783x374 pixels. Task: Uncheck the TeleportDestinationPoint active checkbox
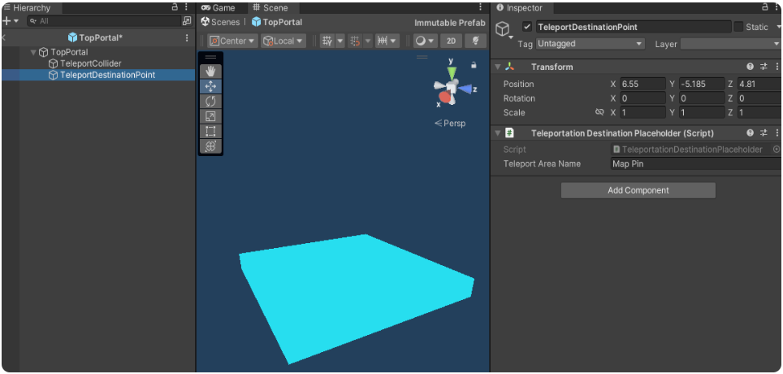pyautogui.click(x=527, y=27)
